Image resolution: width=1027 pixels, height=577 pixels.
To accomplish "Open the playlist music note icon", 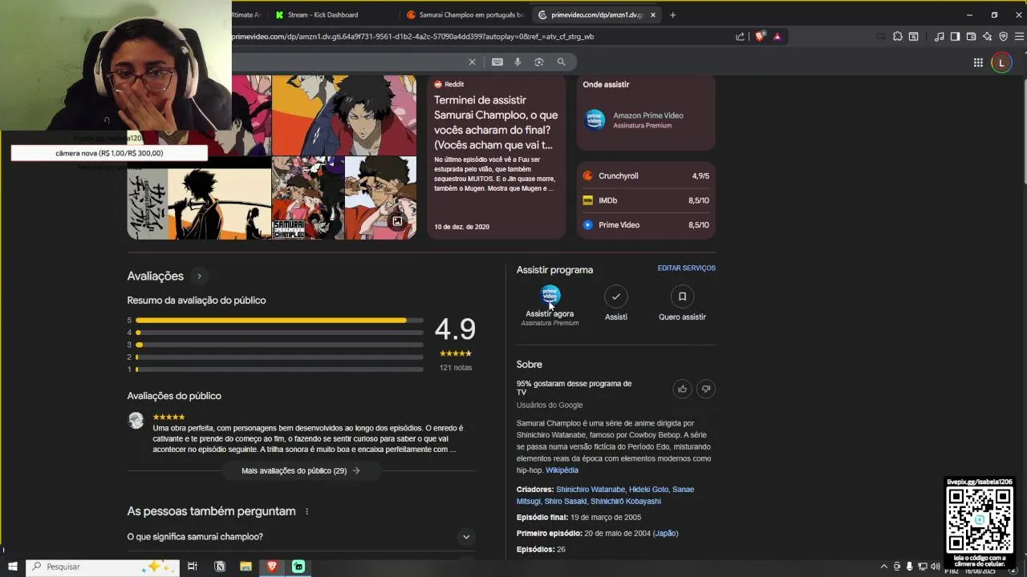I will pyautogui.click(x=939, y=36).
